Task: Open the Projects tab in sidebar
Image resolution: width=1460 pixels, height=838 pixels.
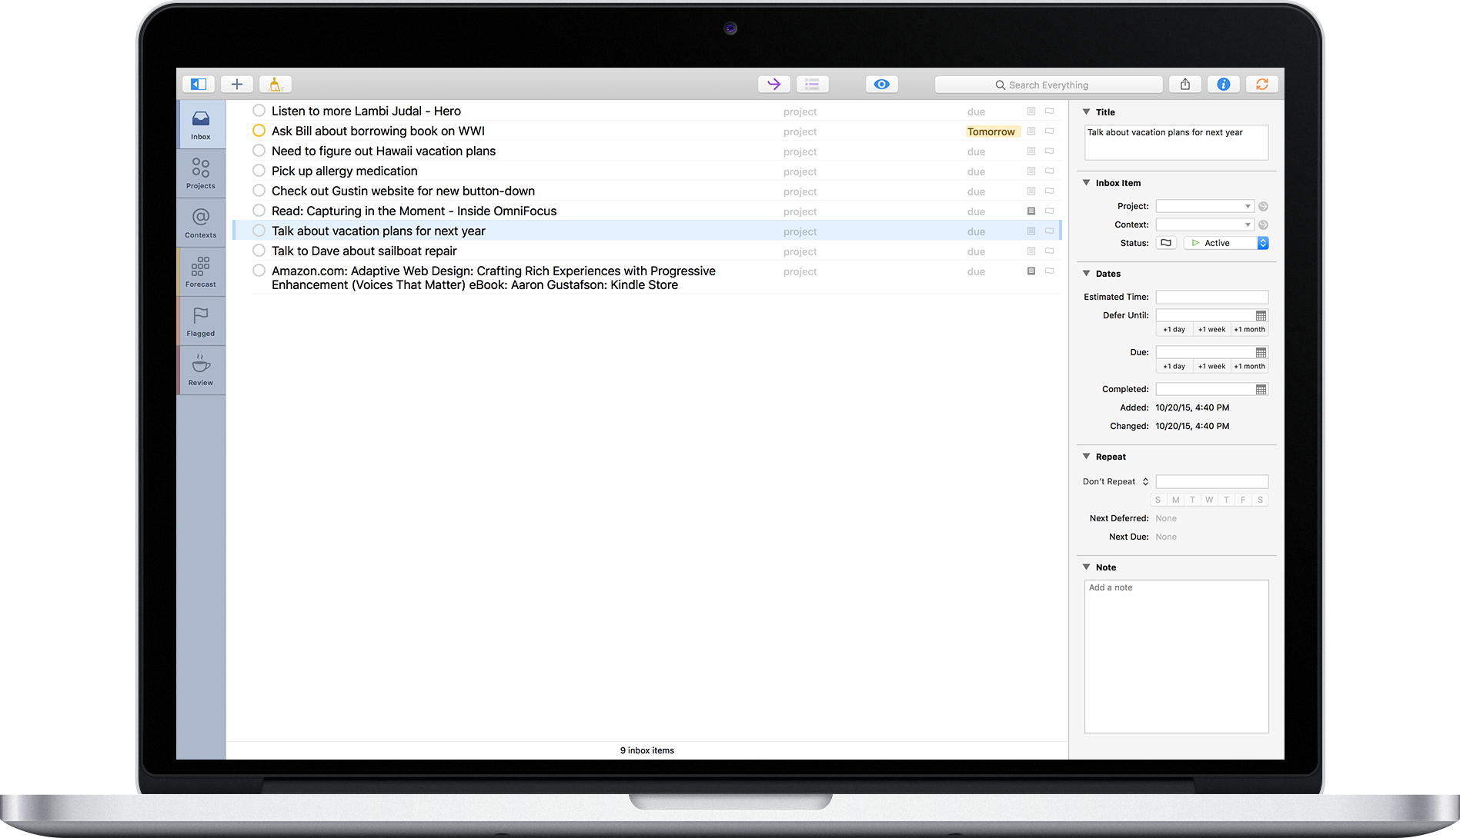Action: point(201,174)
